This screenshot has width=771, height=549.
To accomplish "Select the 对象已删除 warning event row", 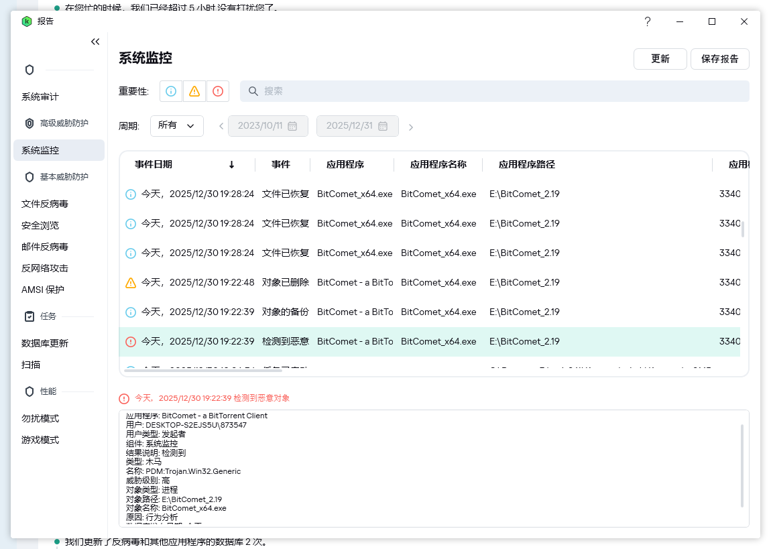I will pos(429,282).
